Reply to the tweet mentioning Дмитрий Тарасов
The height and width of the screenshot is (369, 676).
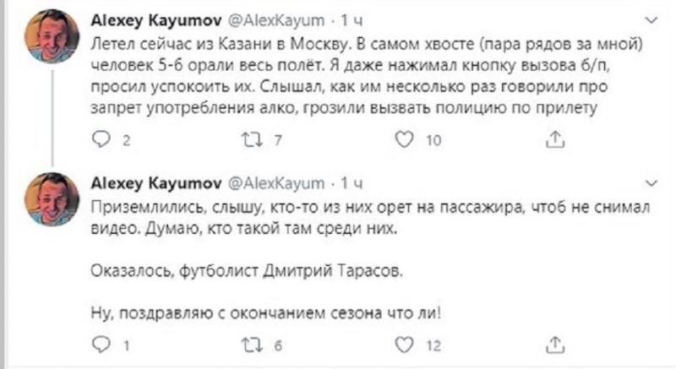(x=99, y=344)
